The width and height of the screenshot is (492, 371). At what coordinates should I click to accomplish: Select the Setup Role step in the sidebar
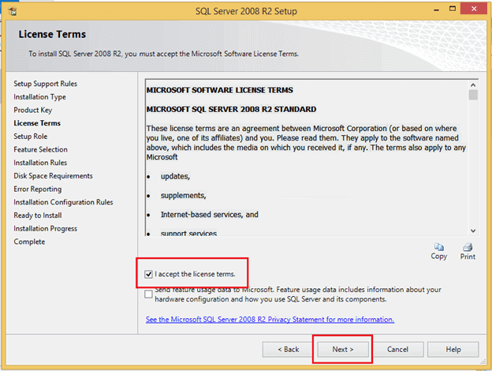pos(31,136)
